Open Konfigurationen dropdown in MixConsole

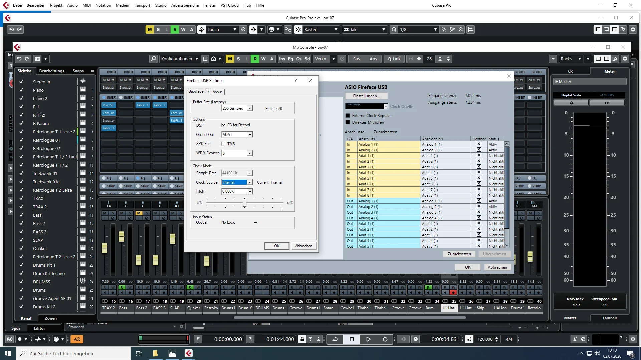[x=180, y=59]
